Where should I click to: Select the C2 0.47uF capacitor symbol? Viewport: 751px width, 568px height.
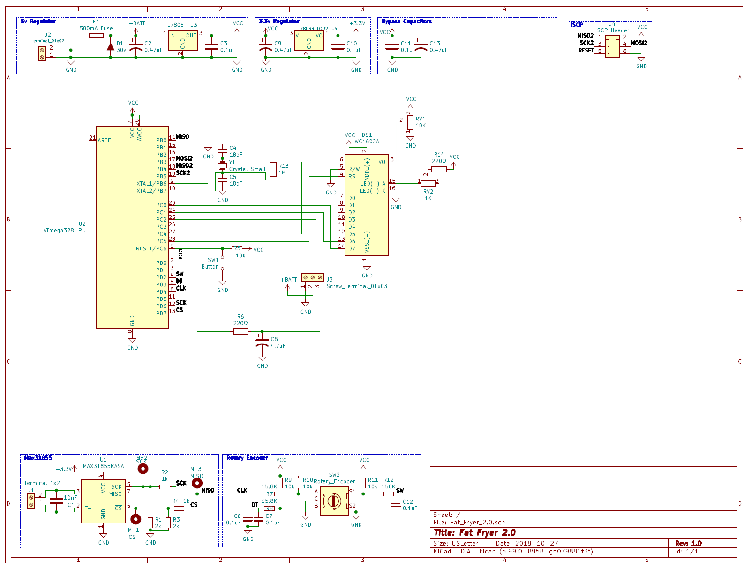click(x=136, y=46)
